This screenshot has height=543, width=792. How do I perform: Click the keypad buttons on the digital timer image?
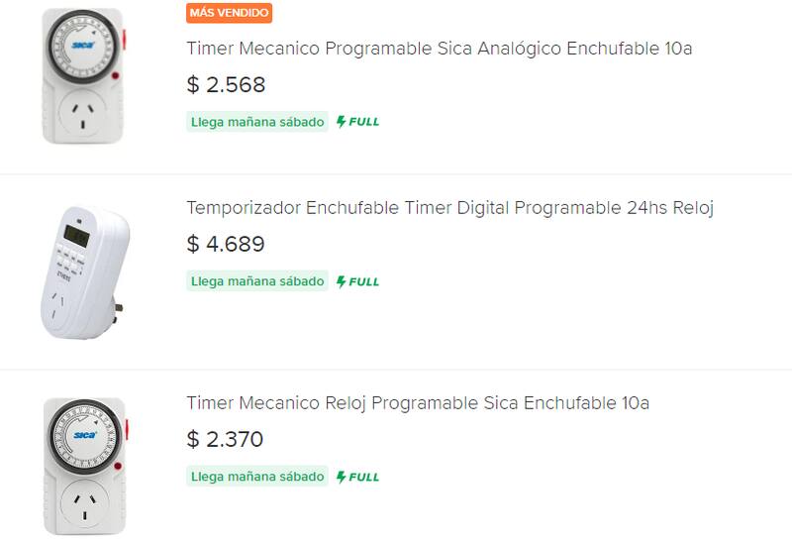pyautogui.click(x=71, y=265)
